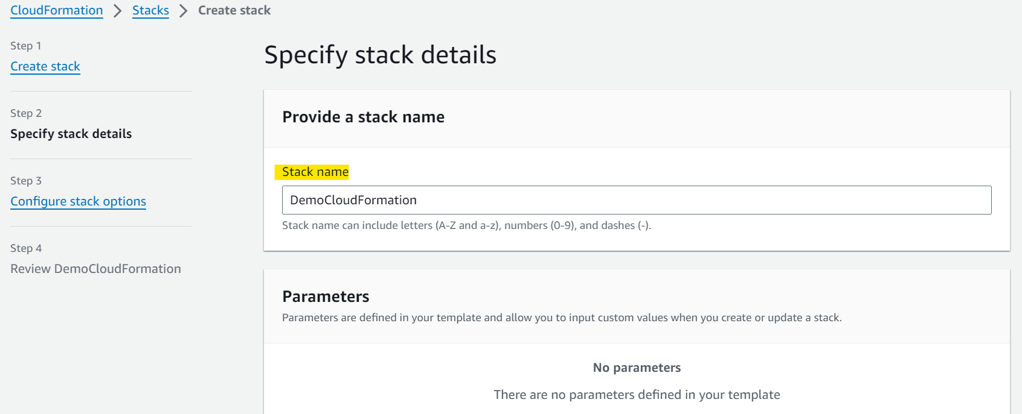
Task: Click the stack name allowed characters hint
Action: [x=466, y=225]
